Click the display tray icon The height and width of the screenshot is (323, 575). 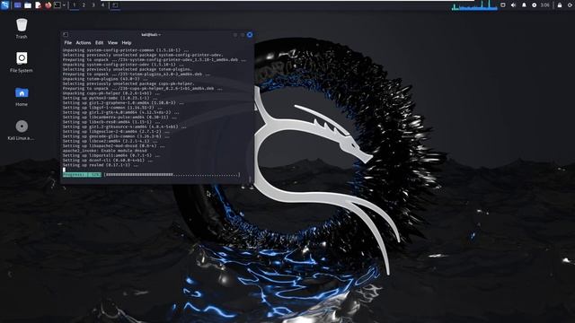pos(503,5)
